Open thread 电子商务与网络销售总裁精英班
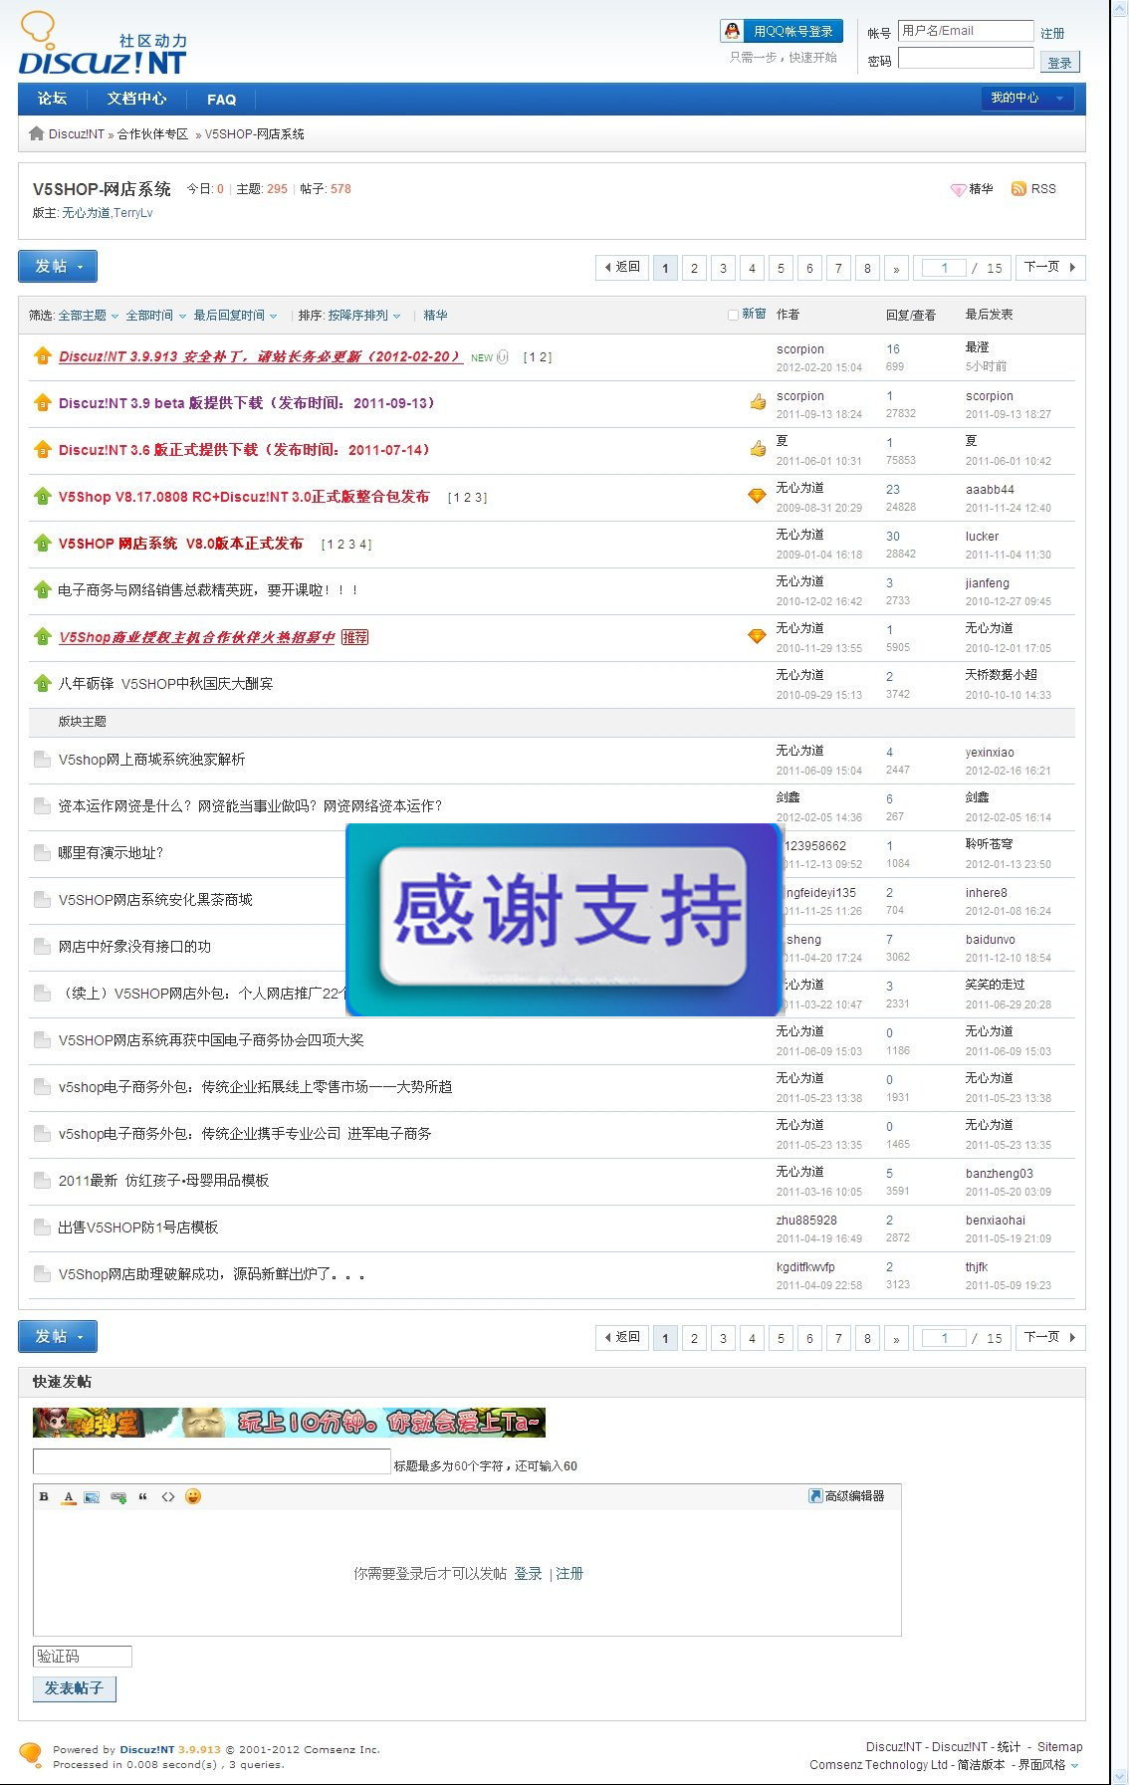The image size is (1130, 1785). [x=208, y=590]
